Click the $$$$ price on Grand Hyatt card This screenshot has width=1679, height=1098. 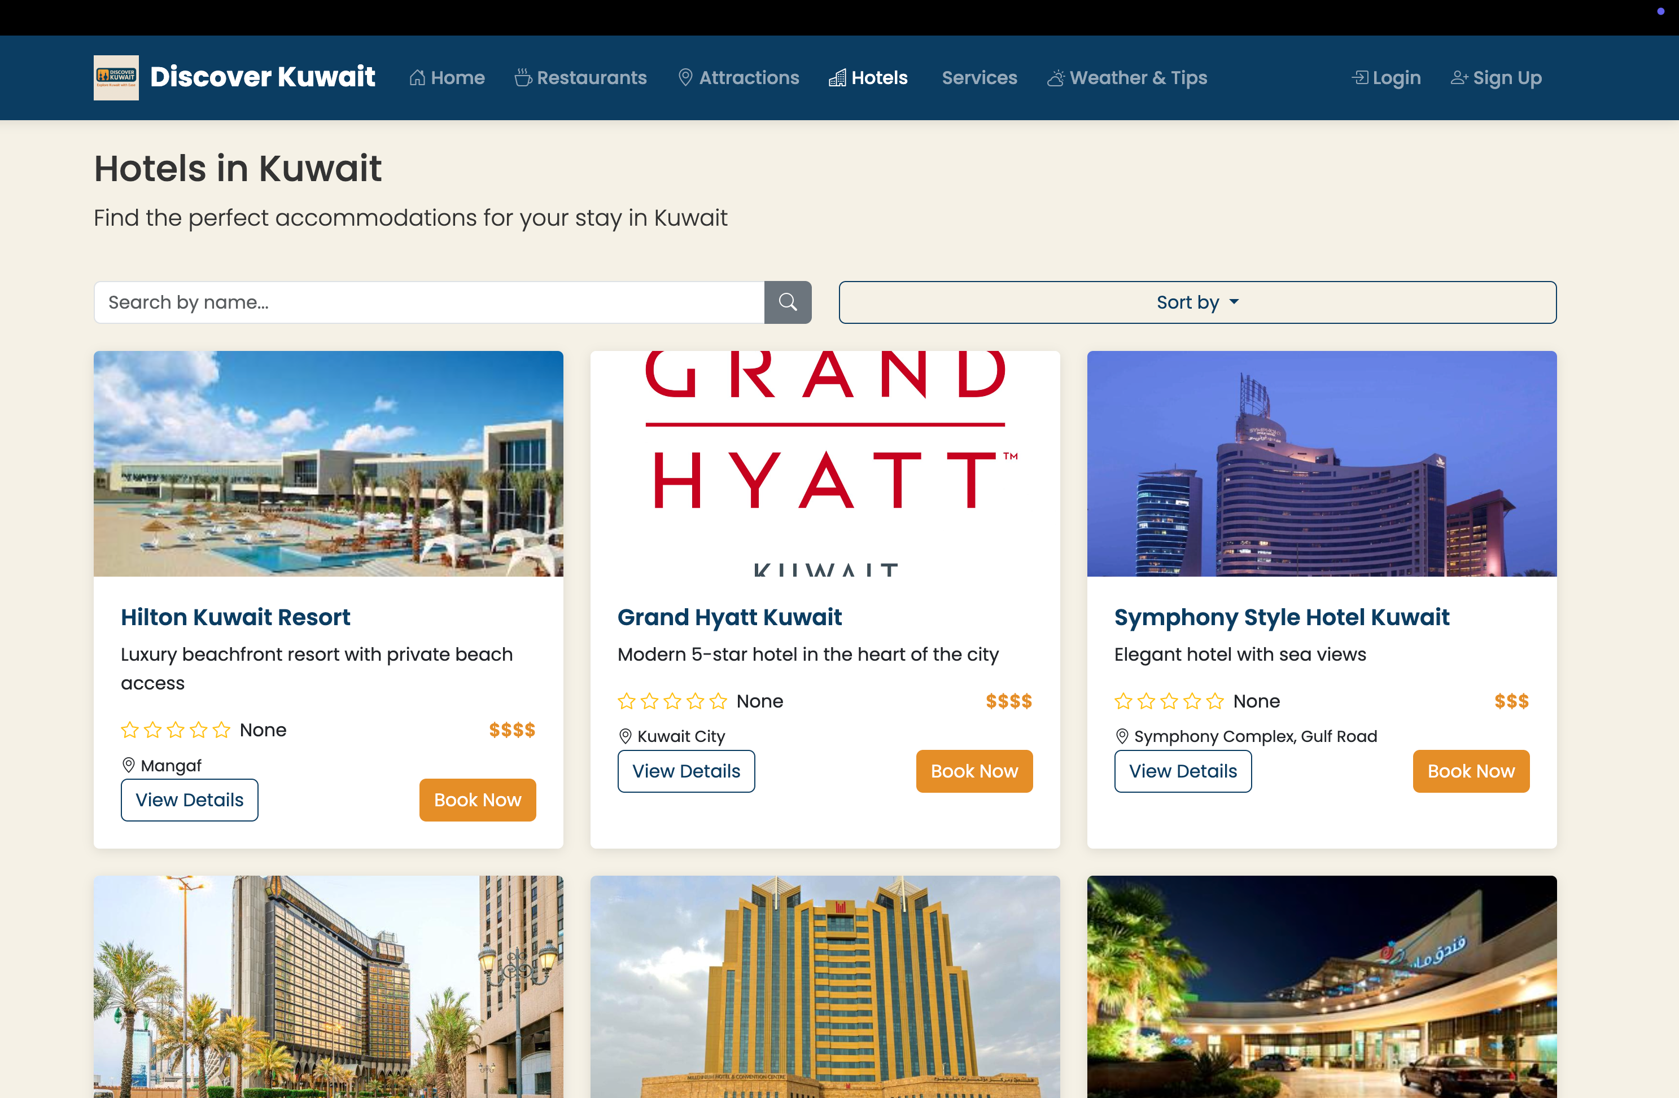(x=1009, y=701)
